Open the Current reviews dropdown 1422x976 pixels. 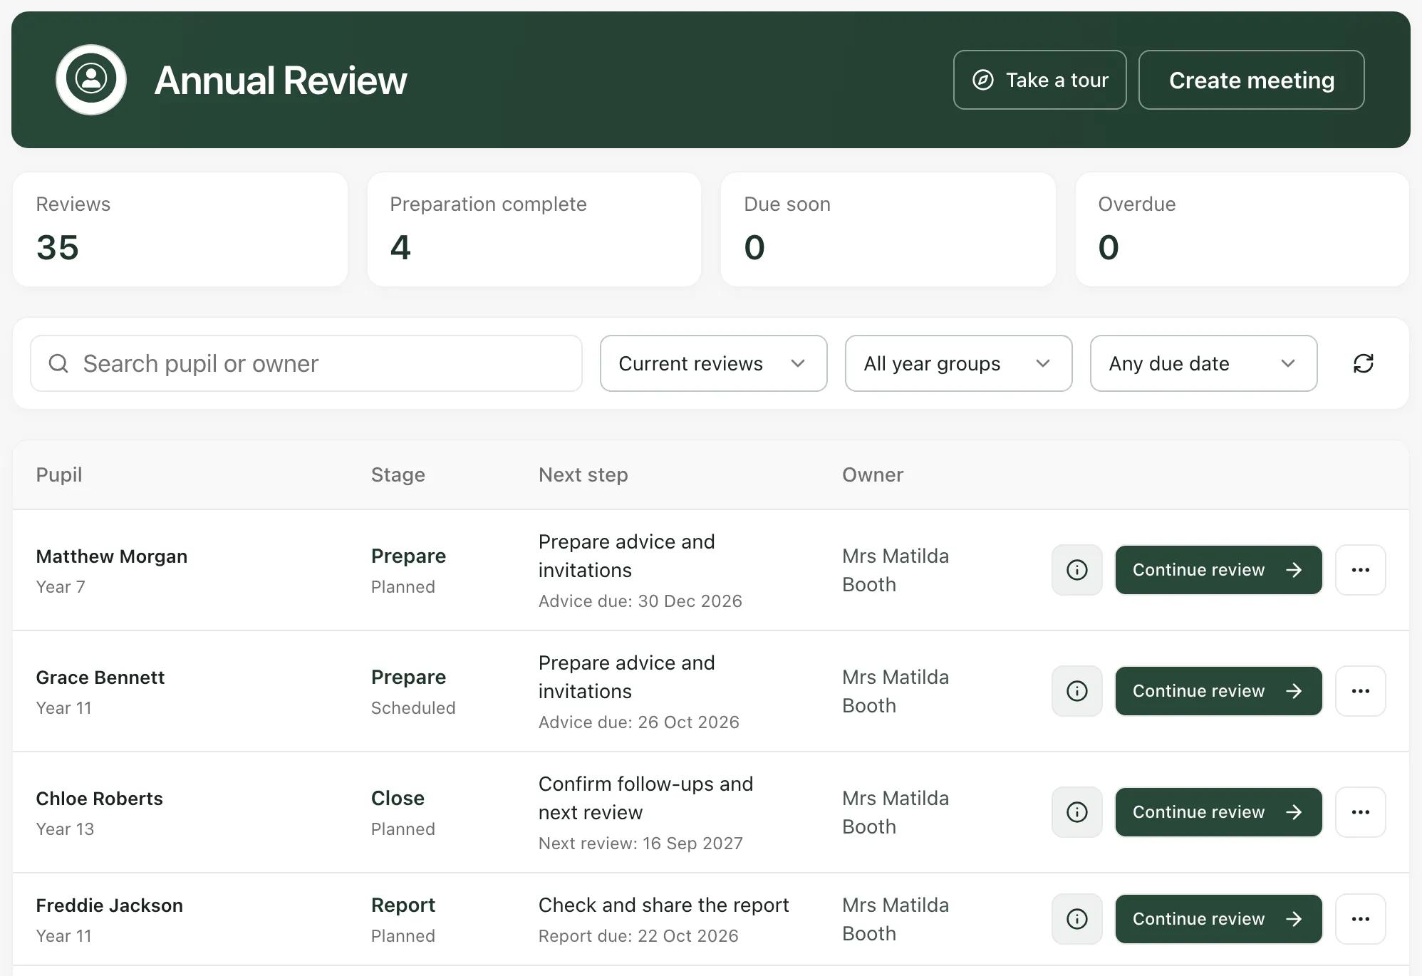coord(714,363)
